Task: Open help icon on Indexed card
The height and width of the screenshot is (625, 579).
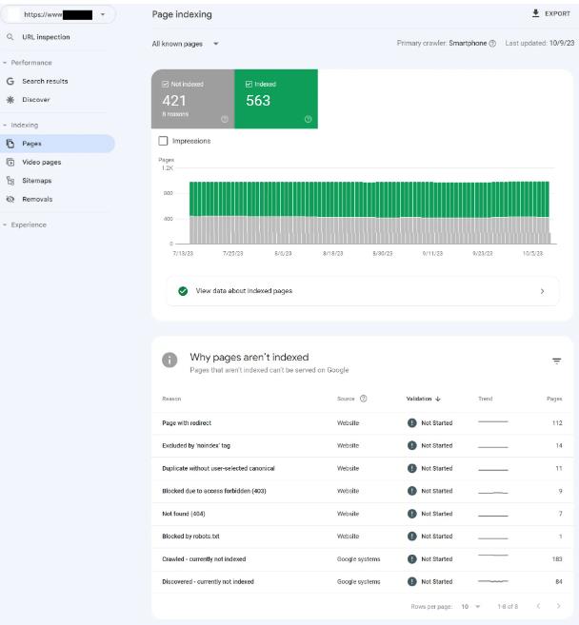Action: pos(308,119)
